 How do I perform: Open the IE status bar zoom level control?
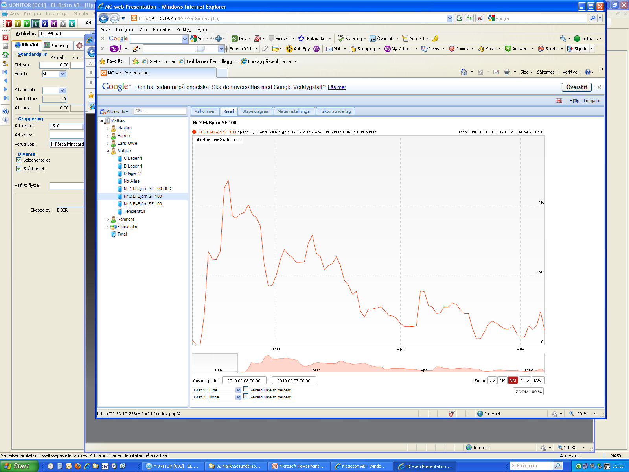(583, 414)
